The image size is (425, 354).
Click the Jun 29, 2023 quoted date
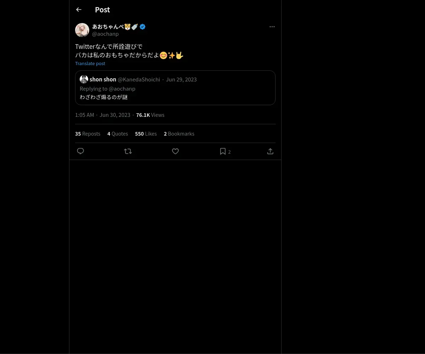tap(181, 79)
